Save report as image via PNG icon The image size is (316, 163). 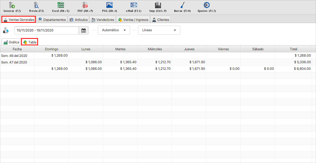(109, 5)
